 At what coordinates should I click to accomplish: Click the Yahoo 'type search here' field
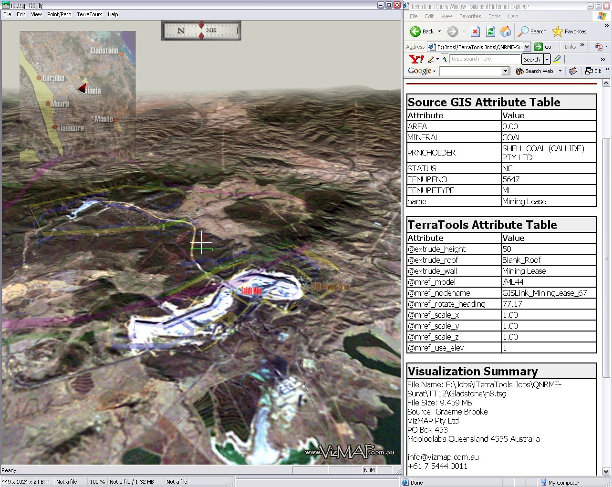(485, 59)
